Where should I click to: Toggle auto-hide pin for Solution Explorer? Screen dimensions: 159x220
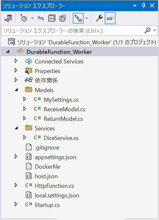144,6
